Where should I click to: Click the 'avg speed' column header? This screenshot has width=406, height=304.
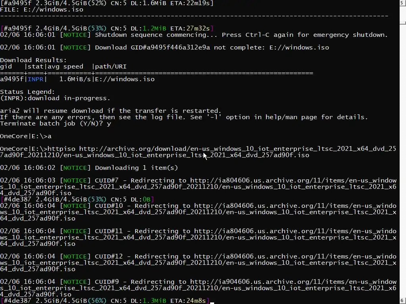pos(65,66)
